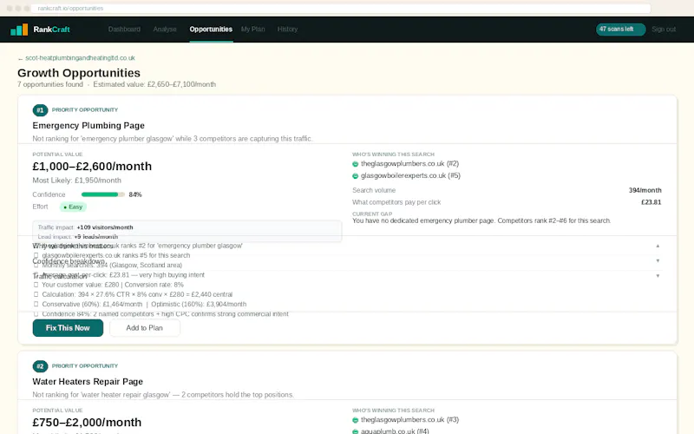The height and width of the screenshot is (434, 694).
Task: Go back via scot-heatplumbingandheatingltd.co.uk link
Action: (x=80, y=58)
